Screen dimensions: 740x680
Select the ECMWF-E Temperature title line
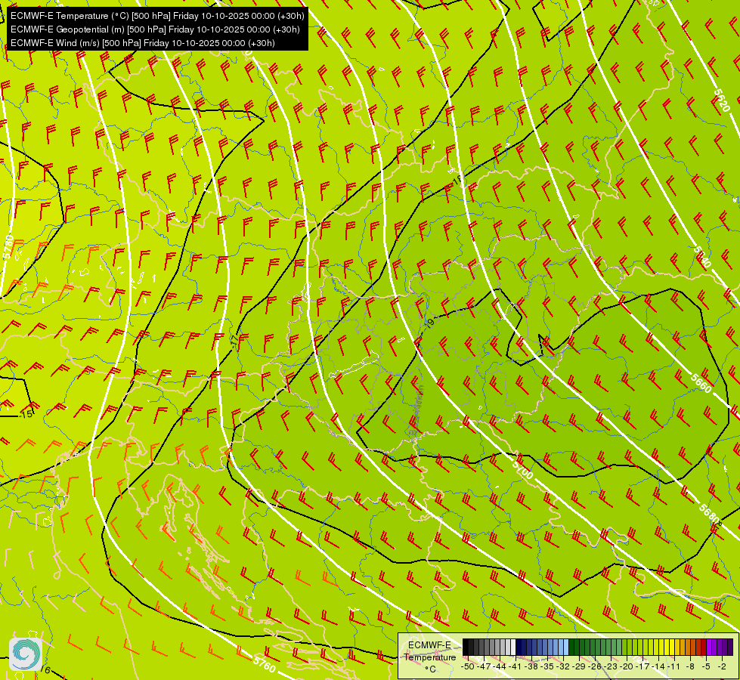click(x=157, y=16)
